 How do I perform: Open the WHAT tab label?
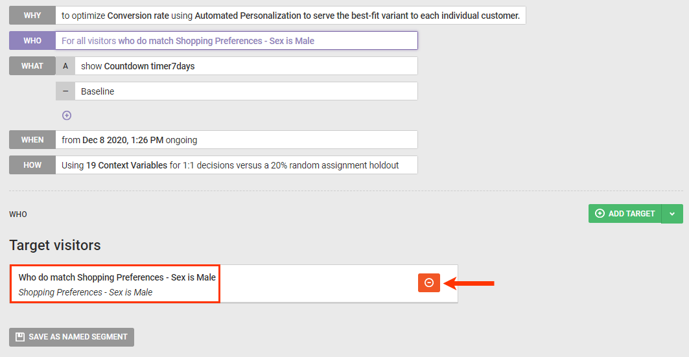point(32,66)
